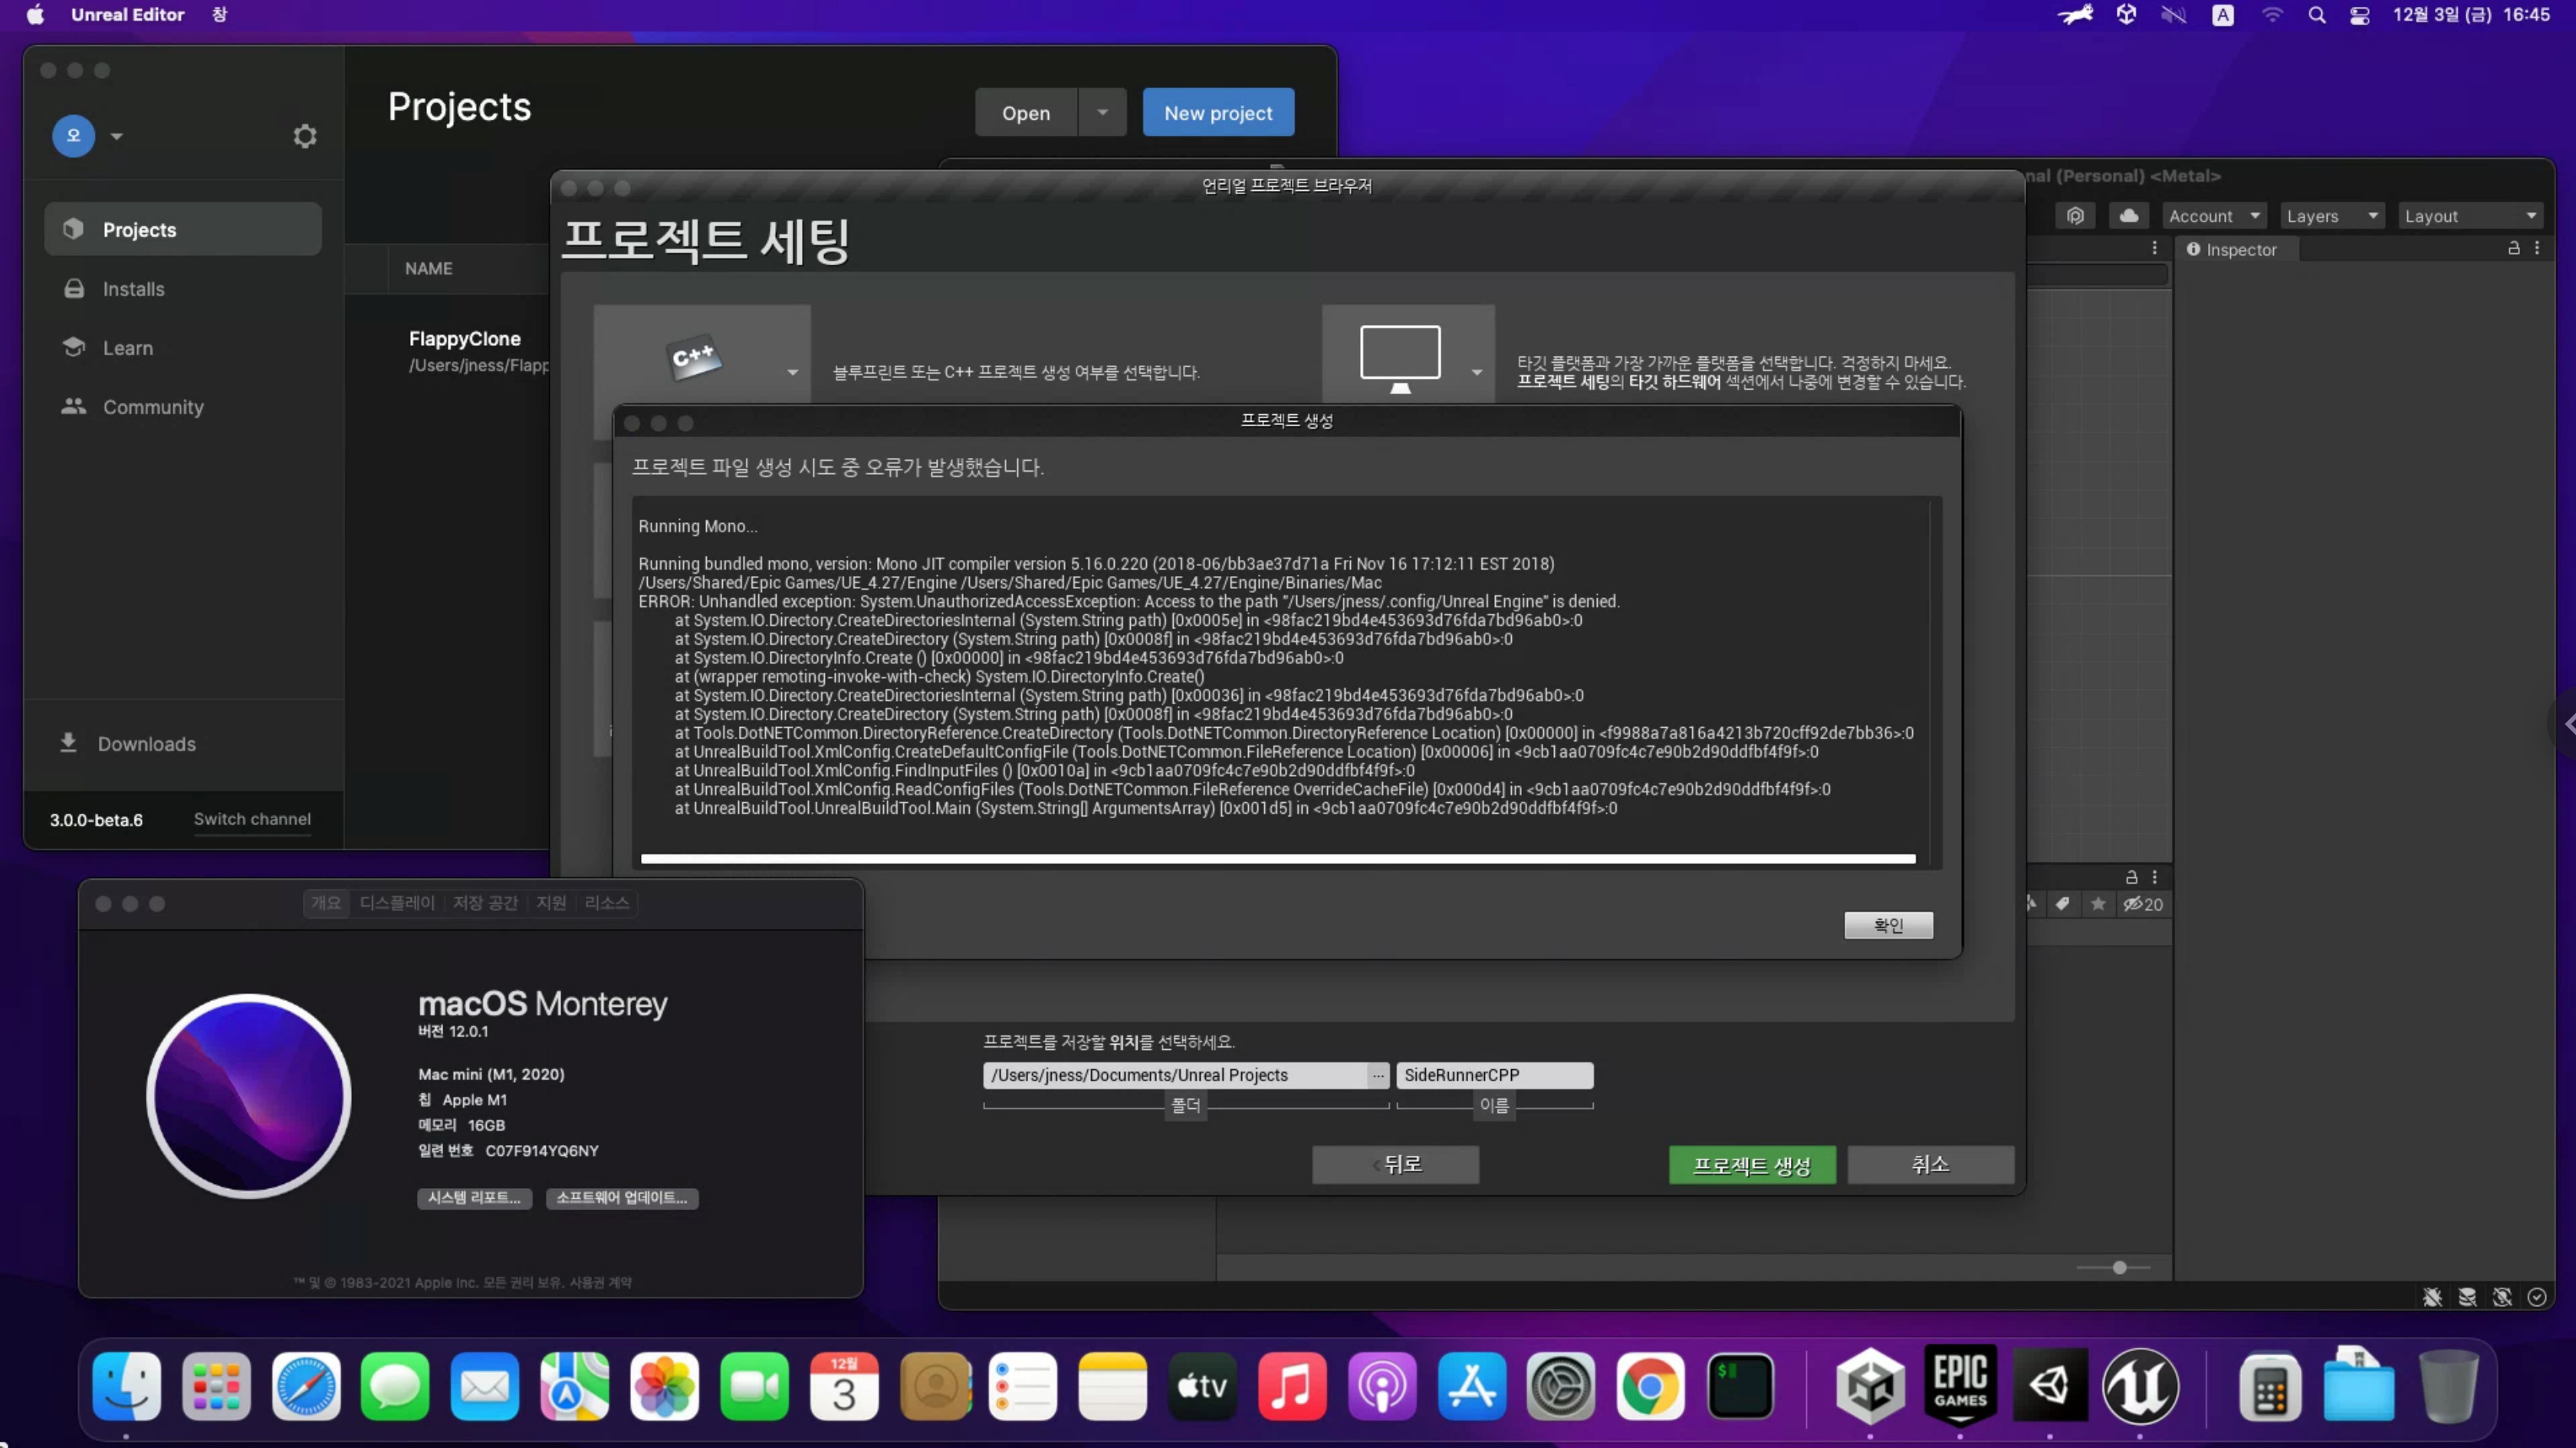Select Installs in Unity Hub sidebar
Image resolution: width=2576 pixels, height=1448 pixels.
[133, 289]
